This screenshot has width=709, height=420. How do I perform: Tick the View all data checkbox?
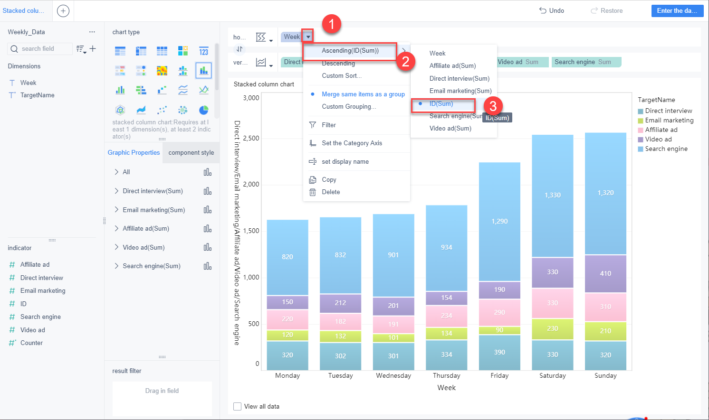[238, 406]
